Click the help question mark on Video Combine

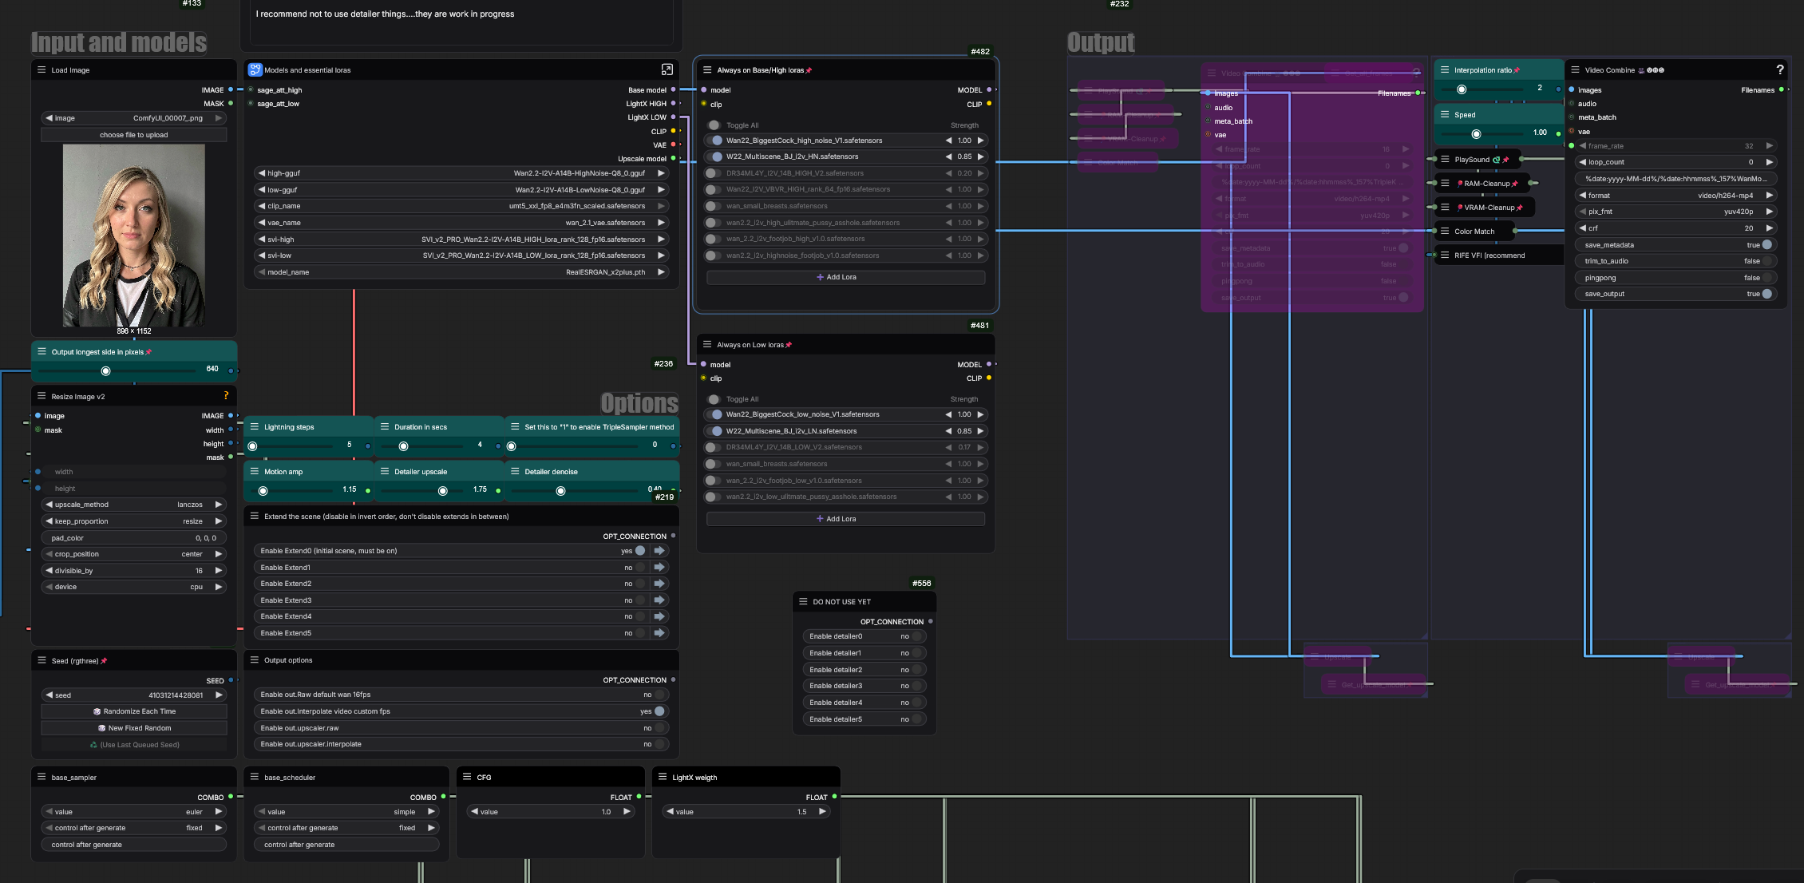click(1779, 70)
